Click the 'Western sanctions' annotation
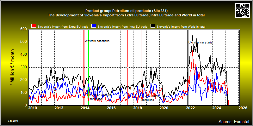 click(x=97, y=41)
